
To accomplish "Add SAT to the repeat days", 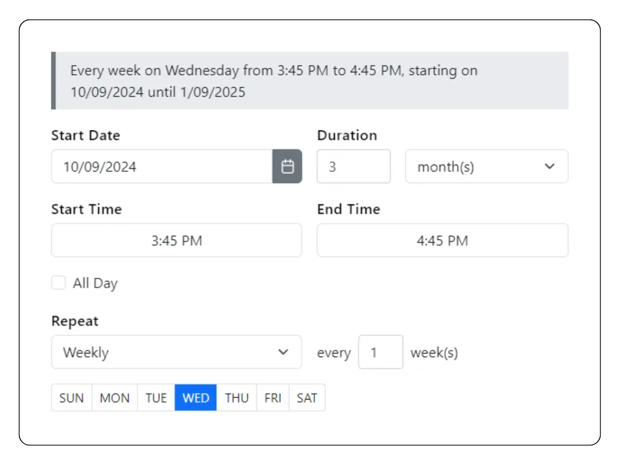I will point(306,398).
